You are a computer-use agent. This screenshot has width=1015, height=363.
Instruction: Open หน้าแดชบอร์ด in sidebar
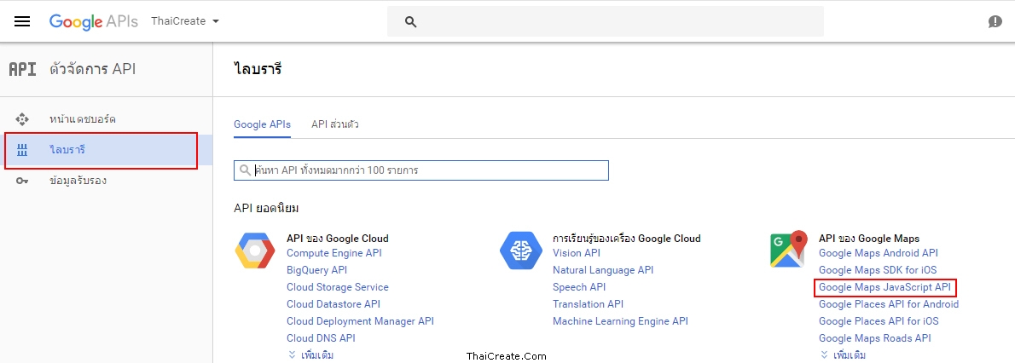coord(83,119)
